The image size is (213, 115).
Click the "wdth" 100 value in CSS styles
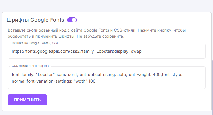(x=85, y=81)
